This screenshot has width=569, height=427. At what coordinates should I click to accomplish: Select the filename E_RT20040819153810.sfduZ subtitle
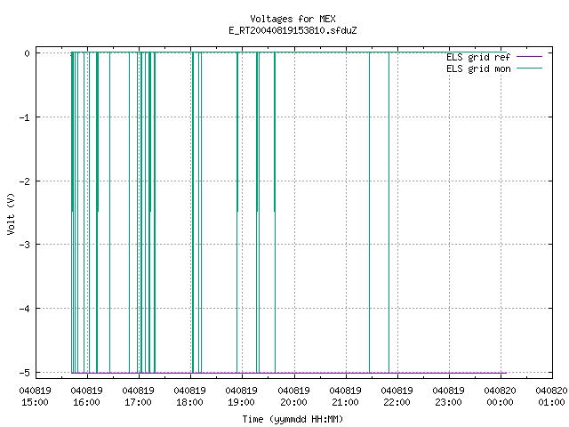click(293, 30)
